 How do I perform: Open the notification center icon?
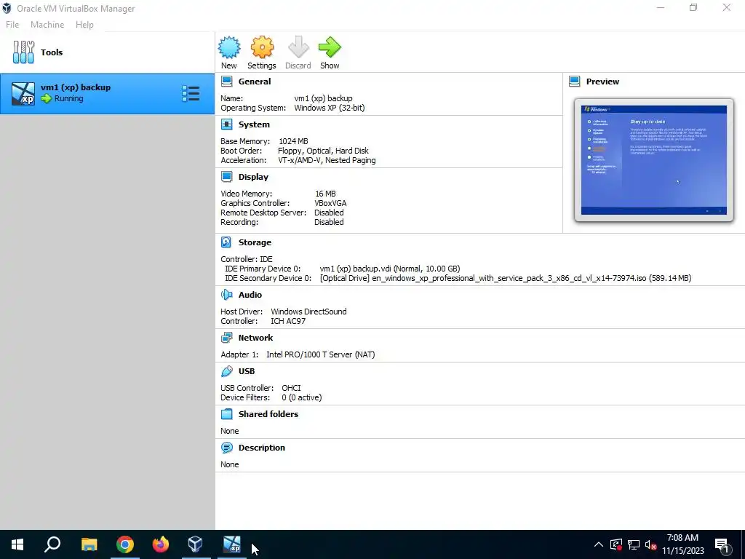tap(722, 545)
